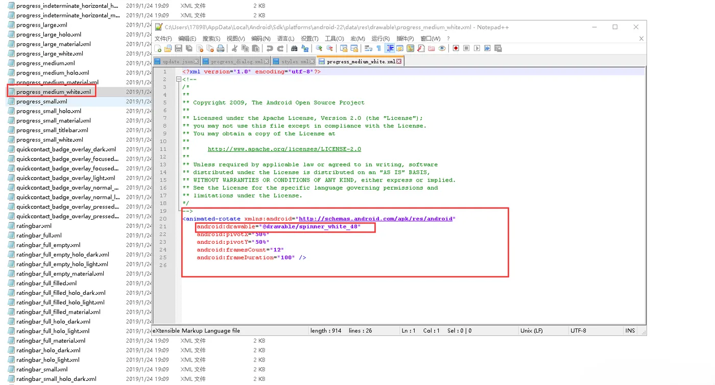Viewport: 715px width, 385px height.
Task: Close the styles.xml tab
Action: [312, 62]
